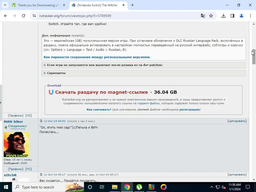Open MAN-biker username link

(13, 122)
